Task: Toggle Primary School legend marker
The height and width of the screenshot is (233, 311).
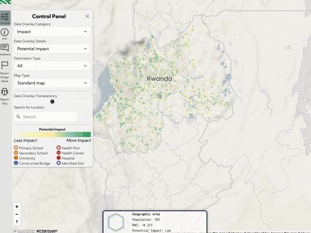Action: pyautogui.click(x=16, y=148)
